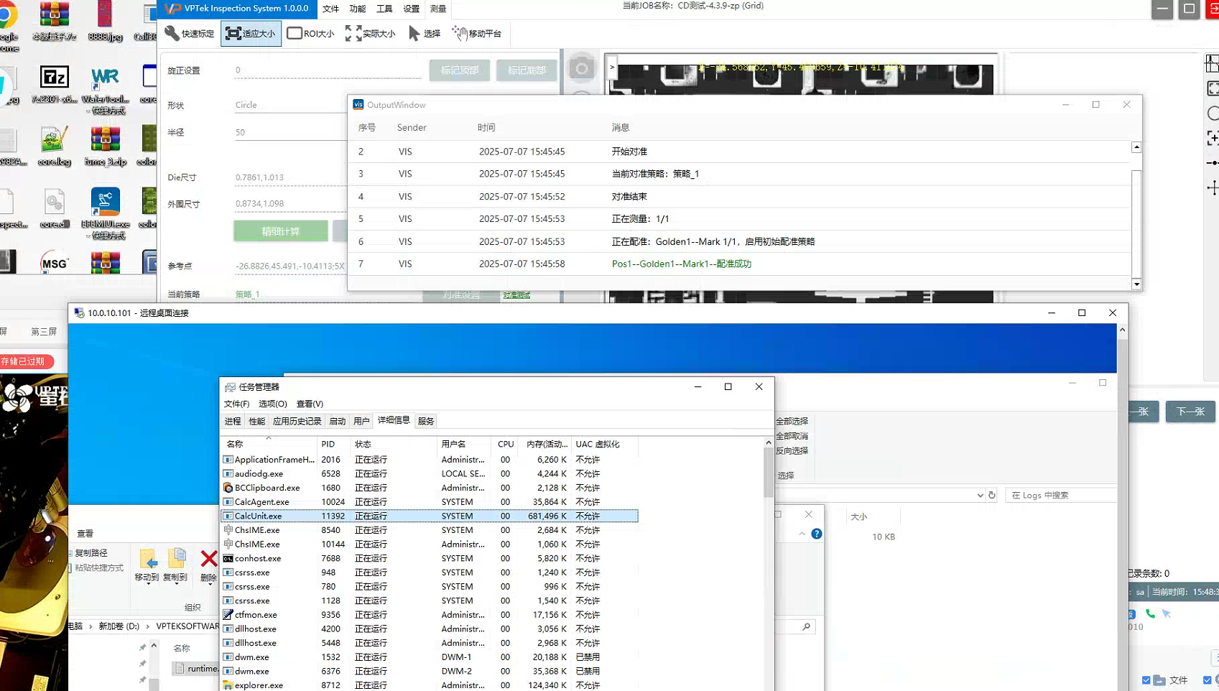Select the 快速标定 quick calibration tool
1219x691 pixels.
coord(190,33)
